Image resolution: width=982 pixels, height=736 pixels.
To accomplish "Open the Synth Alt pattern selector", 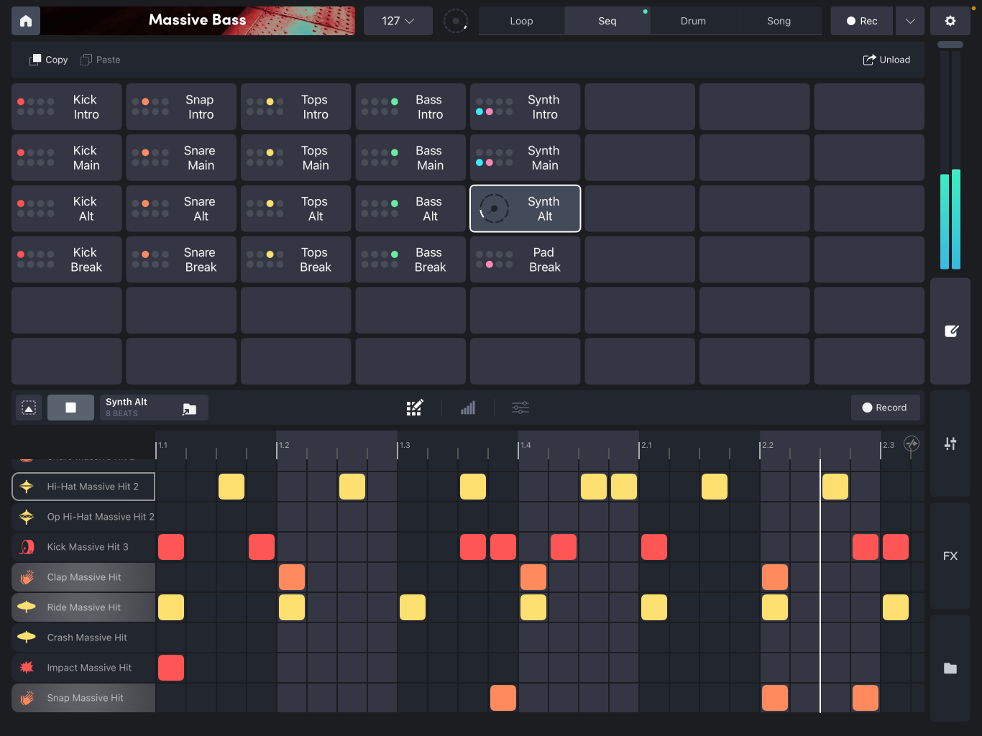I will tap(153, 407).
